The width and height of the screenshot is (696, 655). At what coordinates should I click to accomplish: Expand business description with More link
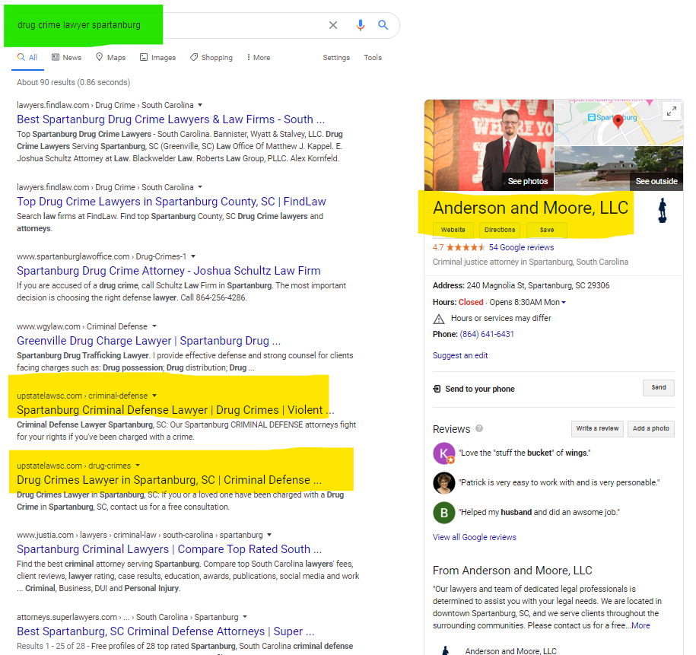click(x=641, y=625)
